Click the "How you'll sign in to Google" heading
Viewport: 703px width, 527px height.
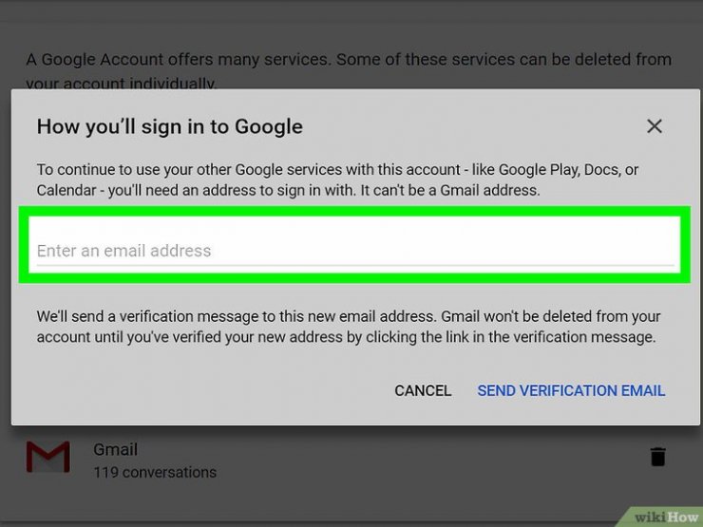coord(169,126)
